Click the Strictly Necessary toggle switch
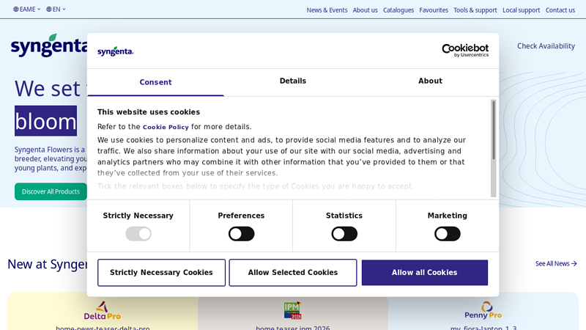The image size is (586, 330). click(x=138, y=234)
